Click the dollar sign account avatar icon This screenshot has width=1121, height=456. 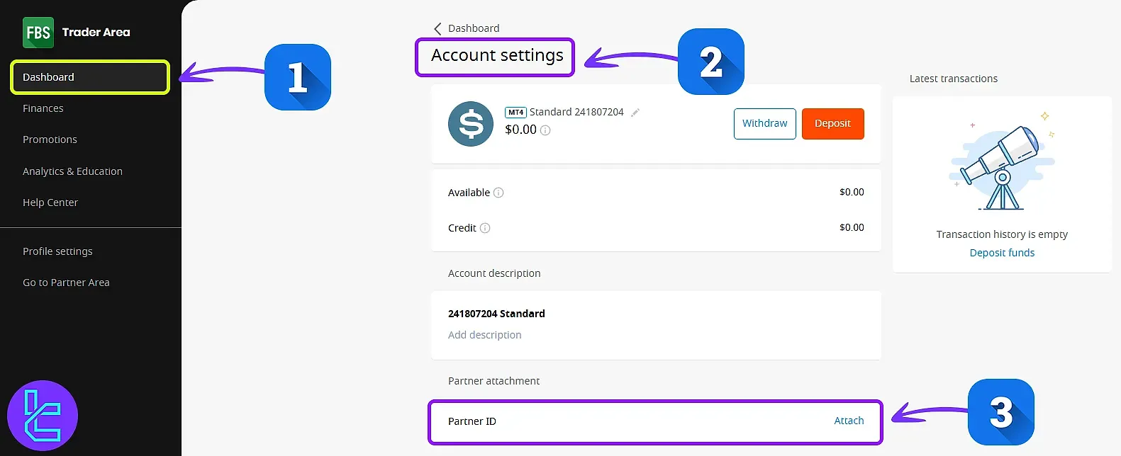[470, 123]
